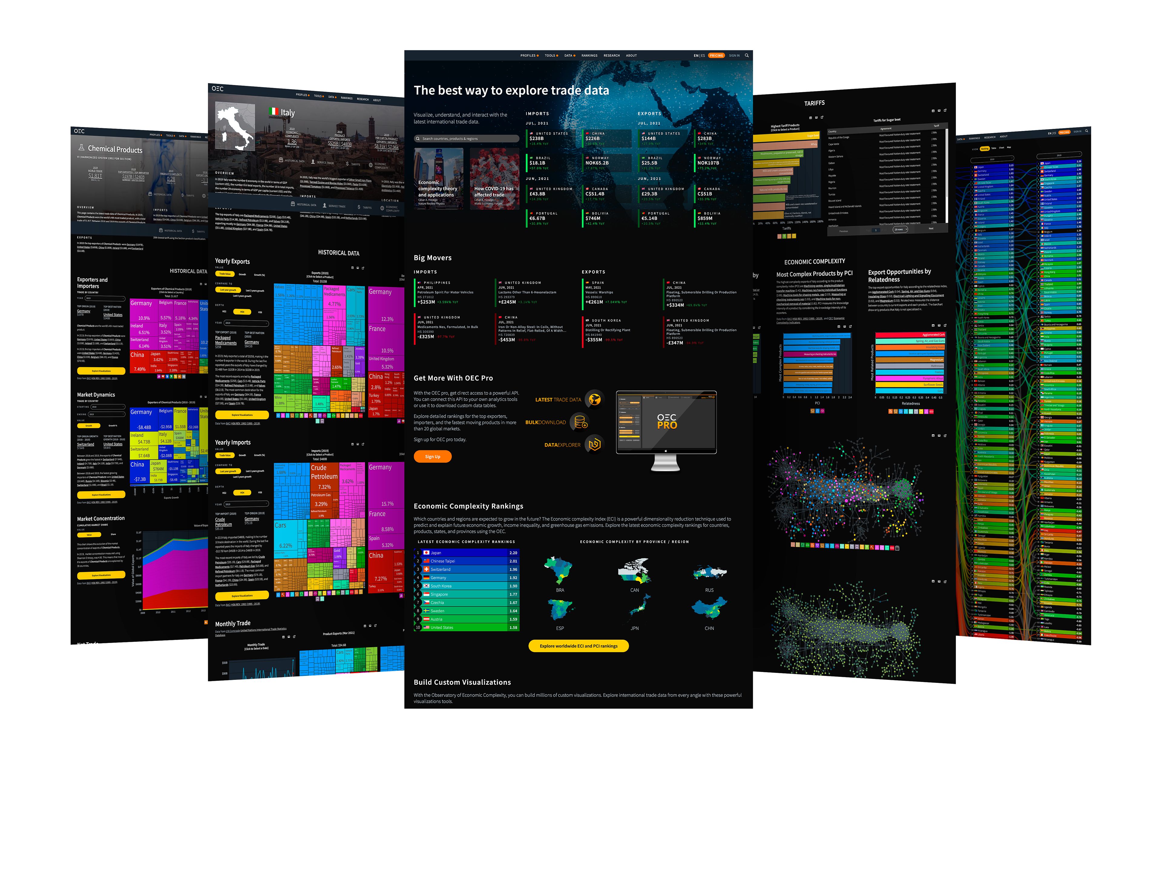Select Trade Value in Italy Yearly Imports

pos(225,455)
